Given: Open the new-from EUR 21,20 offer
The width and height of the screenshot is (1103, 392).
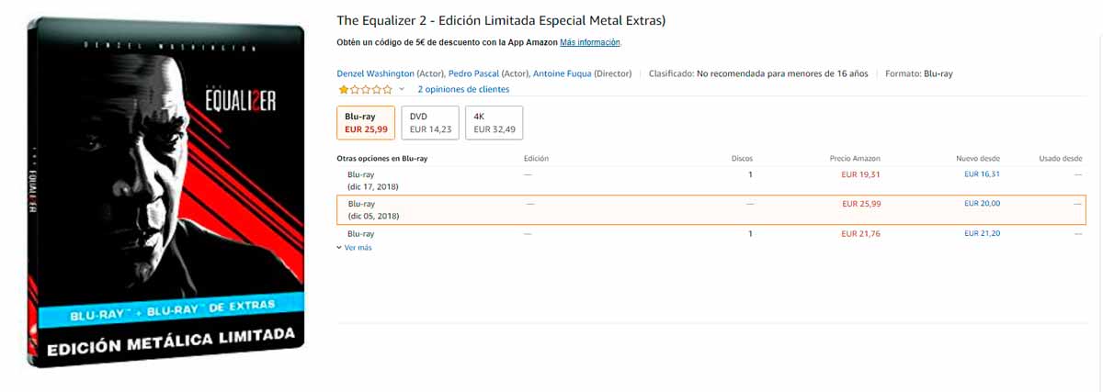Looking at the screenshot, I should point(982,234).
